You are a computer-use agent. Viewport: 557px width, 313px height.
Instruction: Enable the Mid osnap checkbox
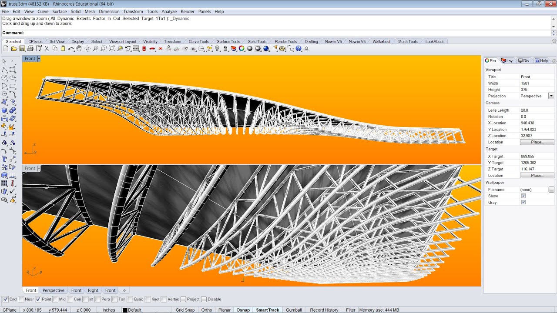coord(55,299)
